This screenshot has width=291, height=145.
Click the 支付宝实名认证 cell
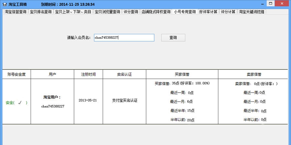pyautogui.click(x=124, y=101)
